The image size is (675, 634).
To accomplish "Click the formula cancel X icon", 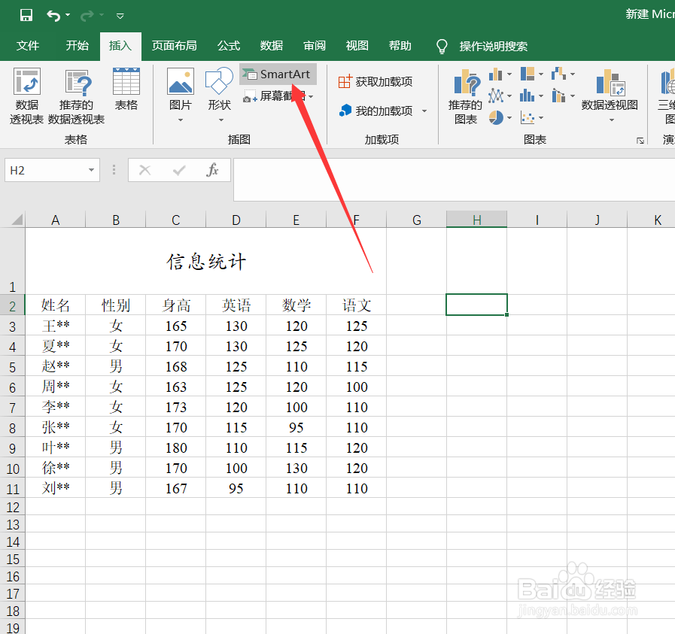I will pyautogui.click(x=145, y=170).
